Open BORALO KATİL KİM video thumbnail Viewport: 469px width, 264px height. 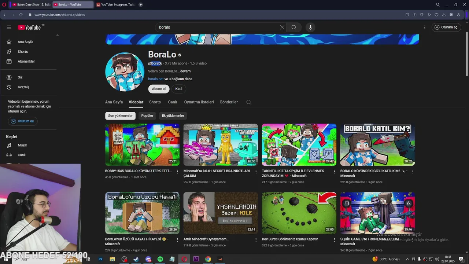pos(377,144)
